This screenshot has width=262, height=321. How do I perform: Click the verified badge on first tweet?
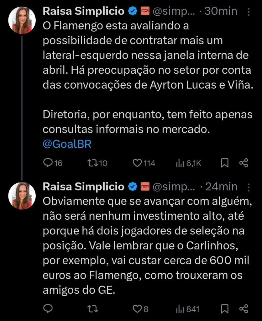133,12
